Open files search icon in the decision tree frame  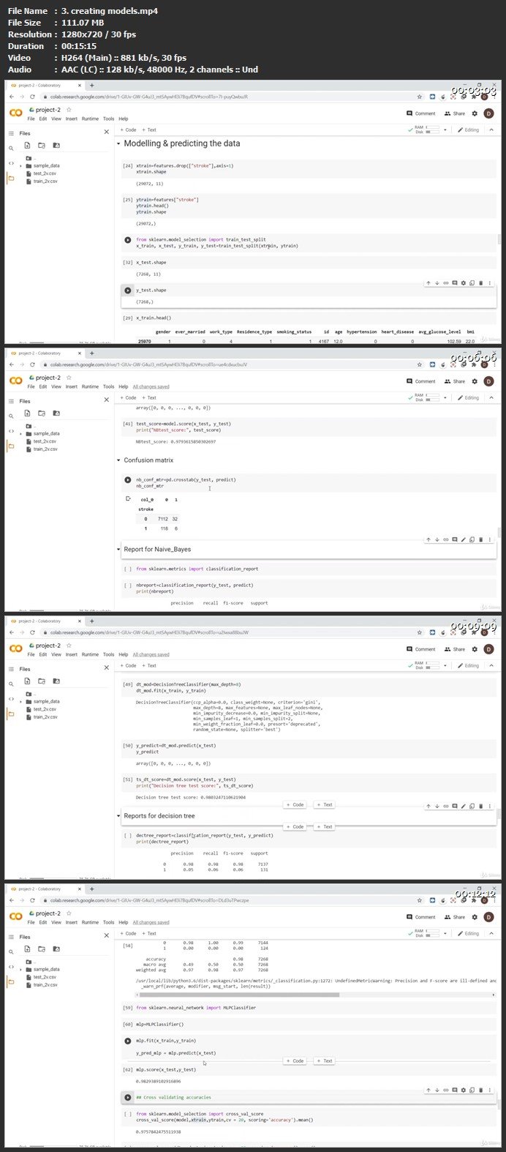[x=11, y=684]
